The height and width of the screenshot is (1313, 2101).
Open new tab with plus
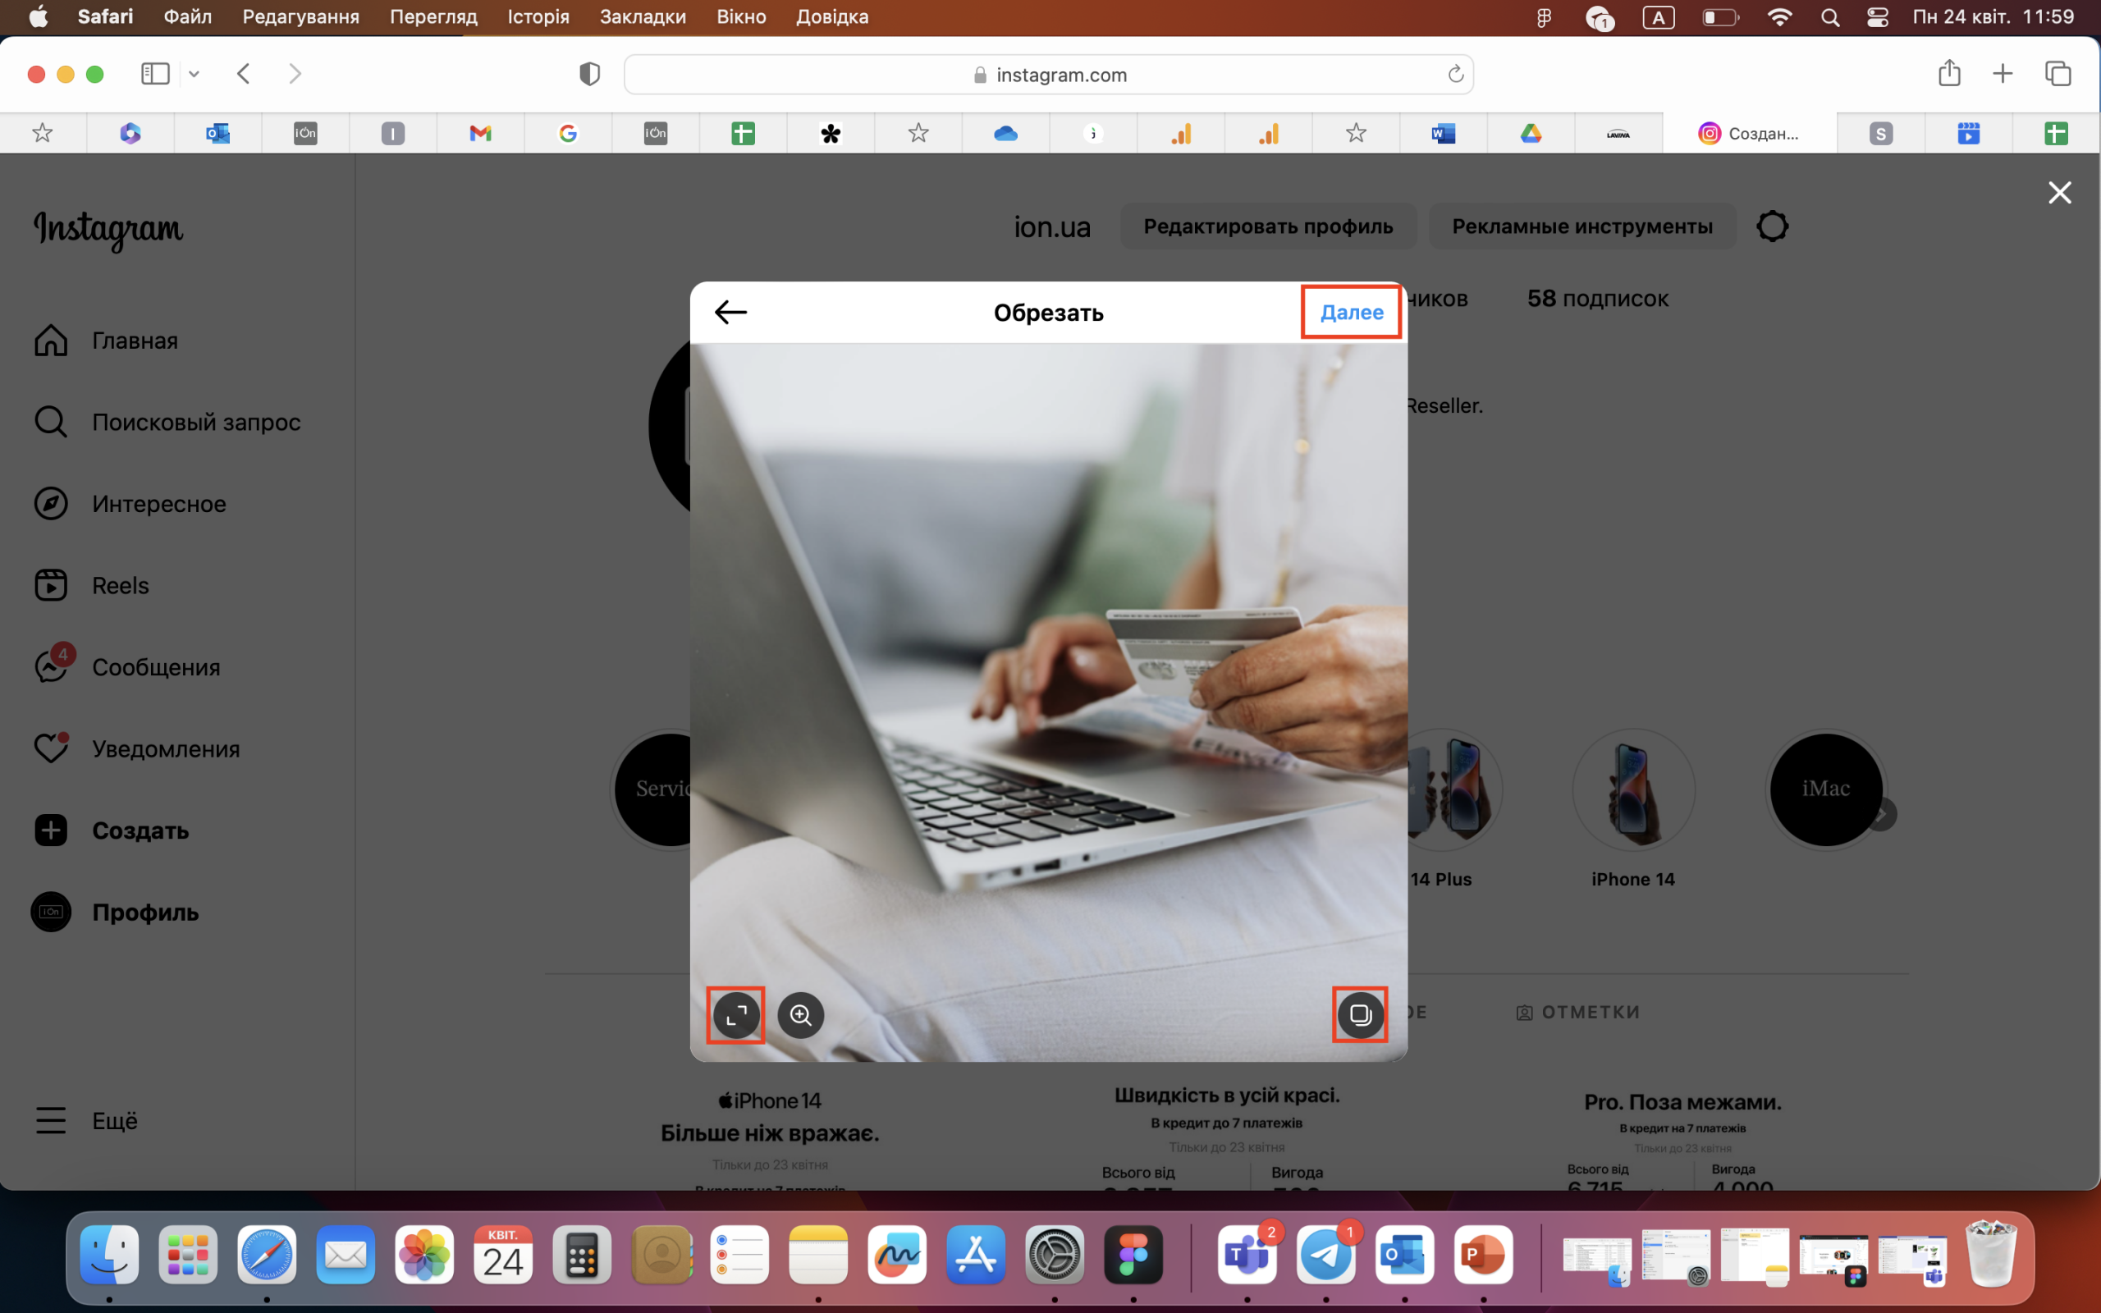point(2003,74)
